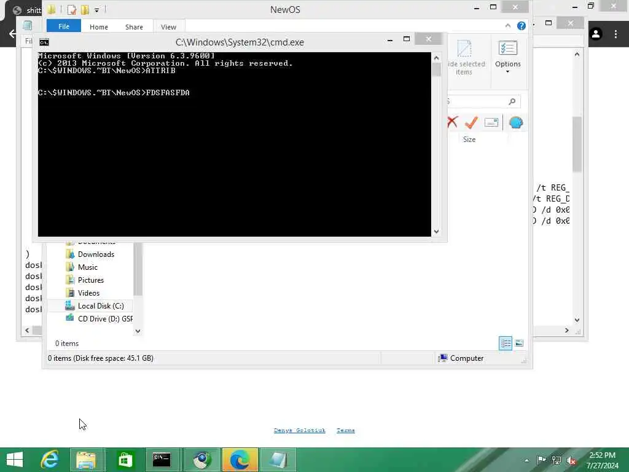Open Explorer Help via blue question mark

[521, 26]
